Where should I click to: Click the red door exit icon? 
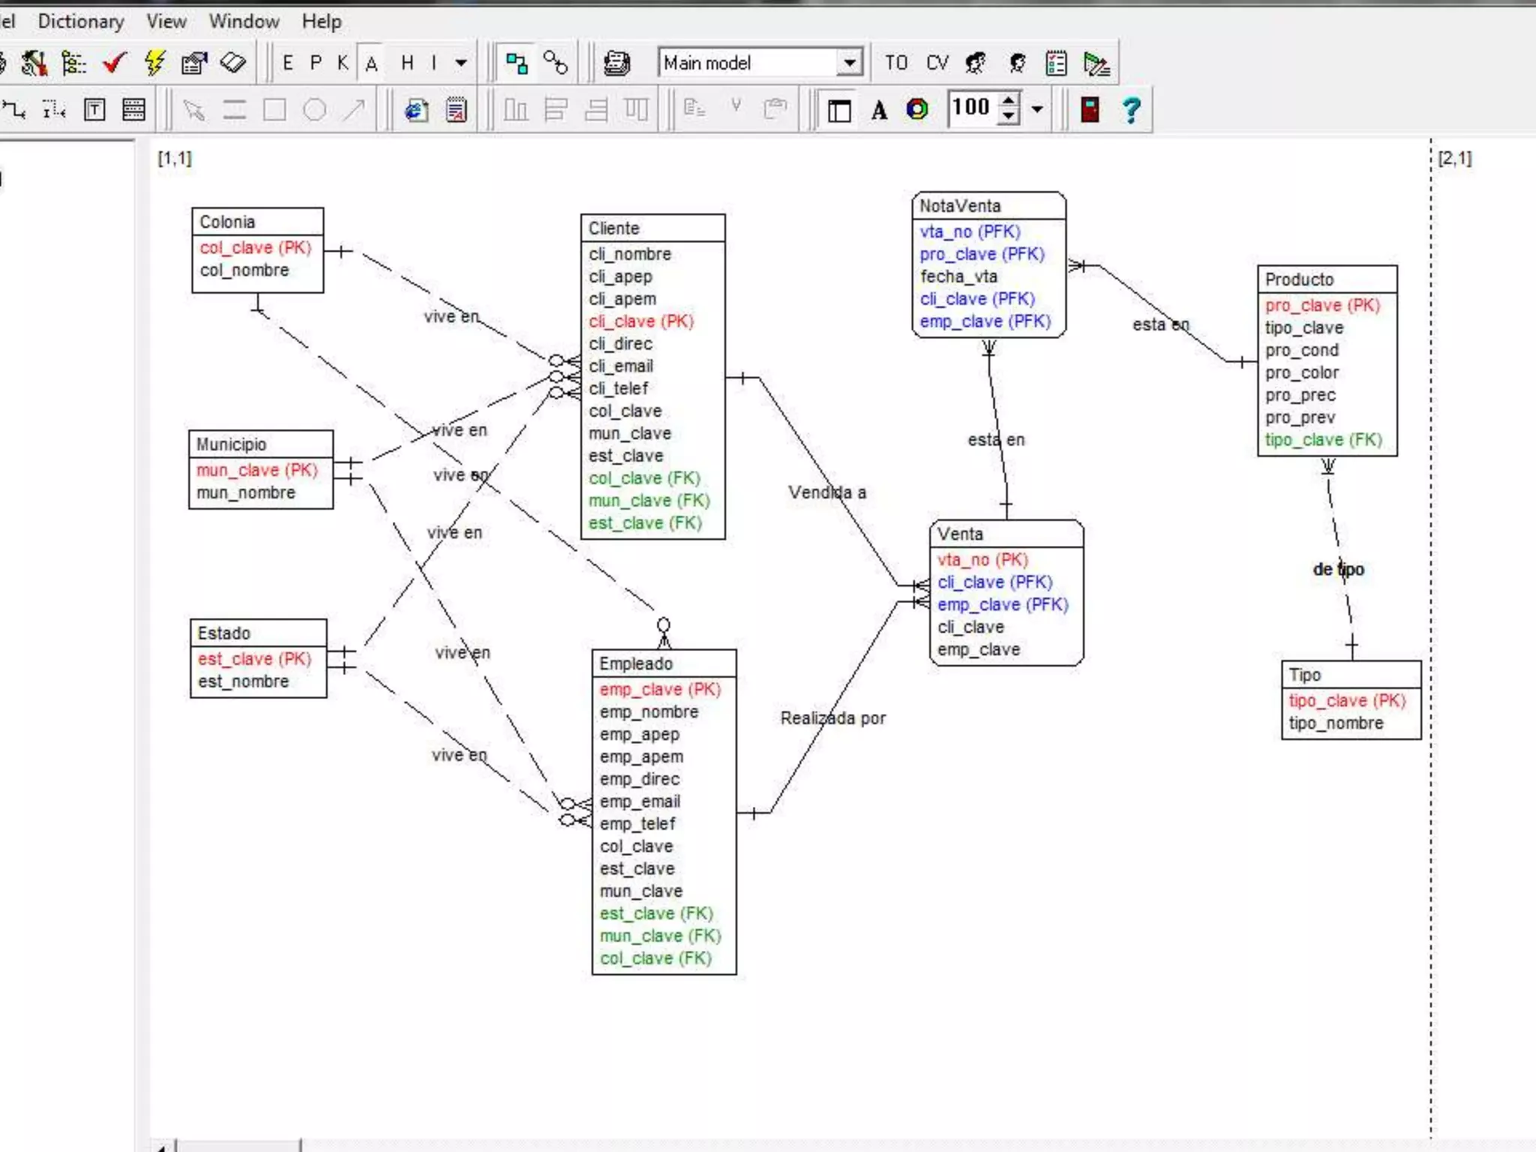point(1090,110)
